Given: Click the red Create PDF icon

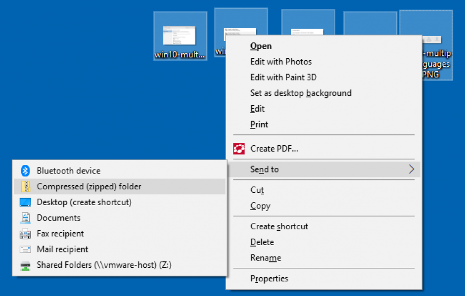Looking at the screenshot, I should tap(238, 148).
